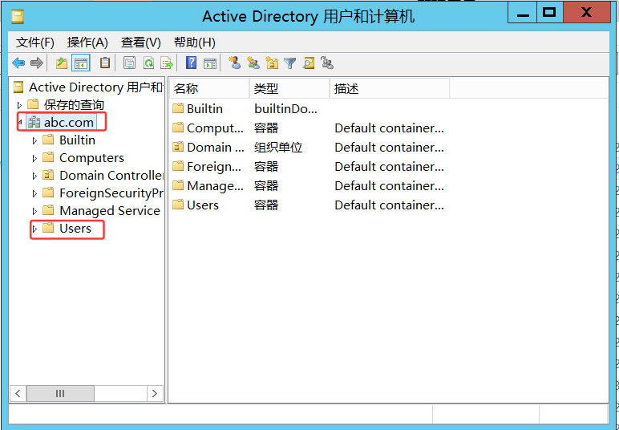Select 保存的查询 folder in tree
Screen dimensions: 619x430
coord(74,104)
